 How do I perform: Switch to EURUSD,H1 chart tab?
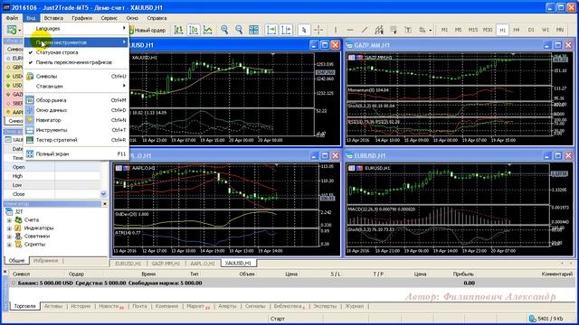tap(128, 264)
